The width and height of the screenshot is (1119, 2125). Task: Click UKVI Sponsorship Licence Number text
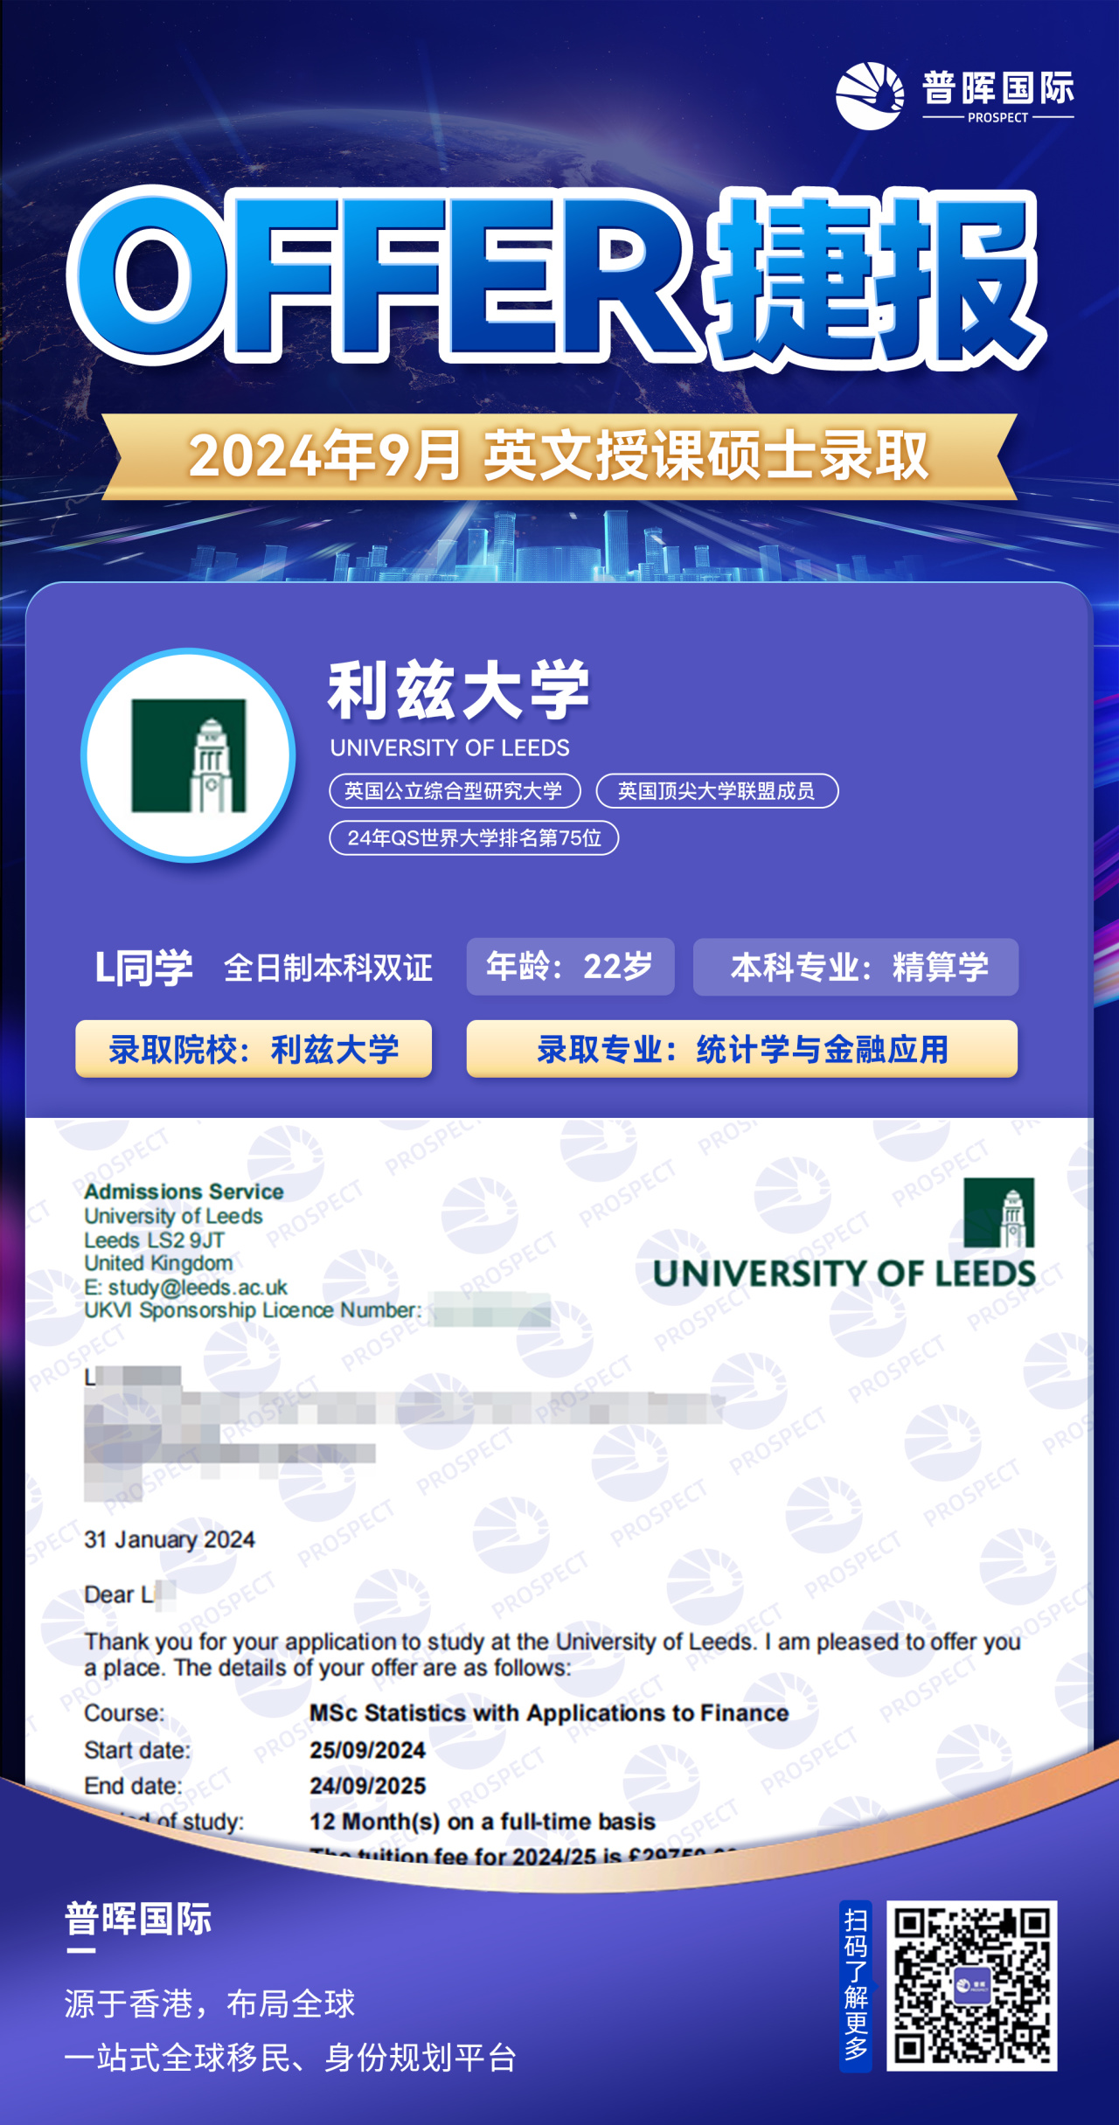click(x=253, y=1310)
